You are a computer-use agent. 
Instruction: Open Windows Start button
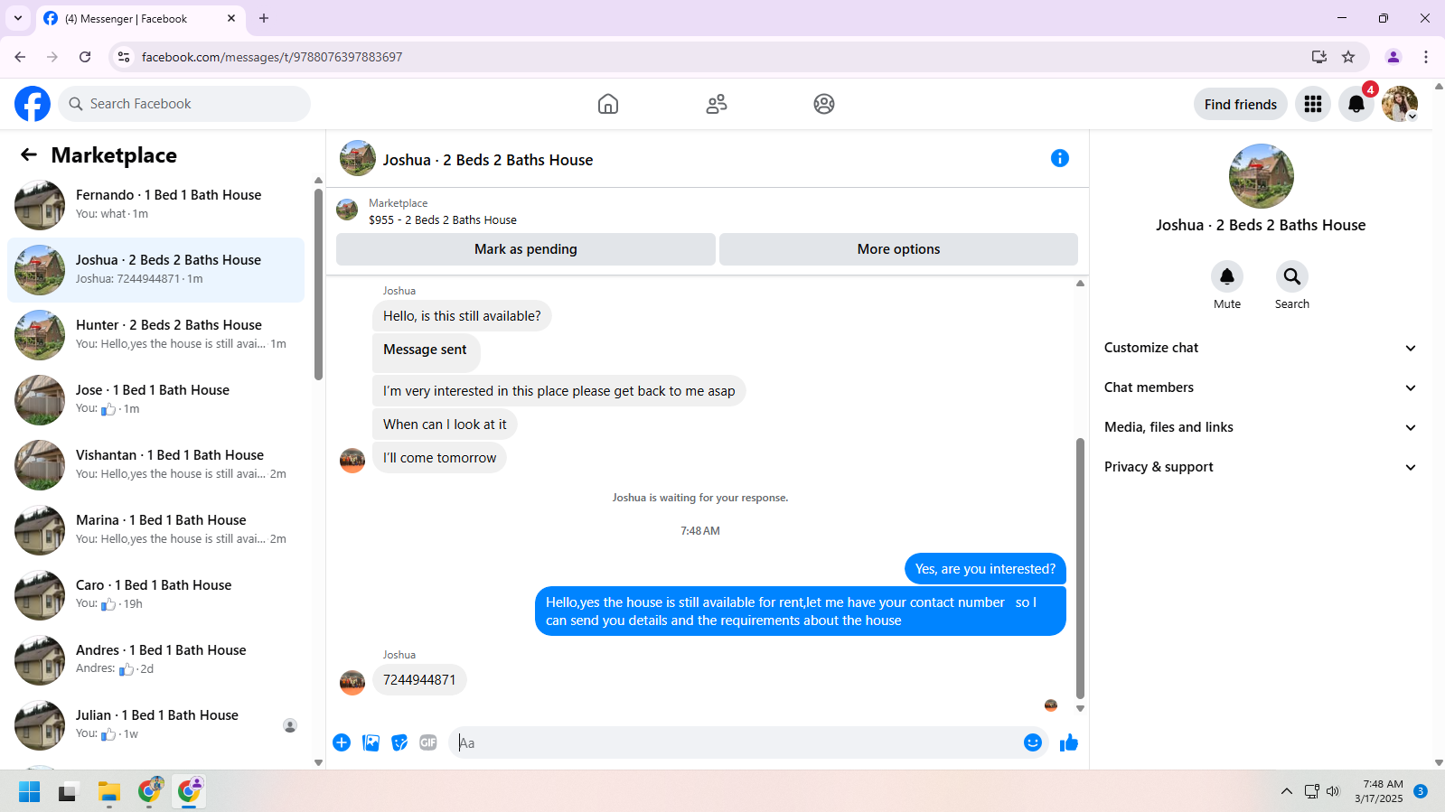tap(29, 792)
